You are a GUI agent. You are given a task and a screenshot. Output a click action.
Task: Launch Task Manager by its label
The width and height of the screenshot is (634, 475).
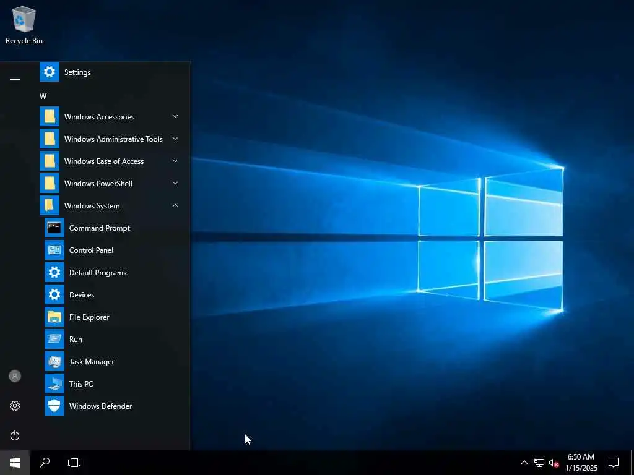[92, 361]
